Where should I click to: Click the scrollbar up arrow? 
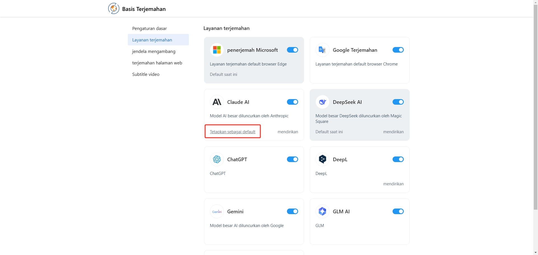535,2
